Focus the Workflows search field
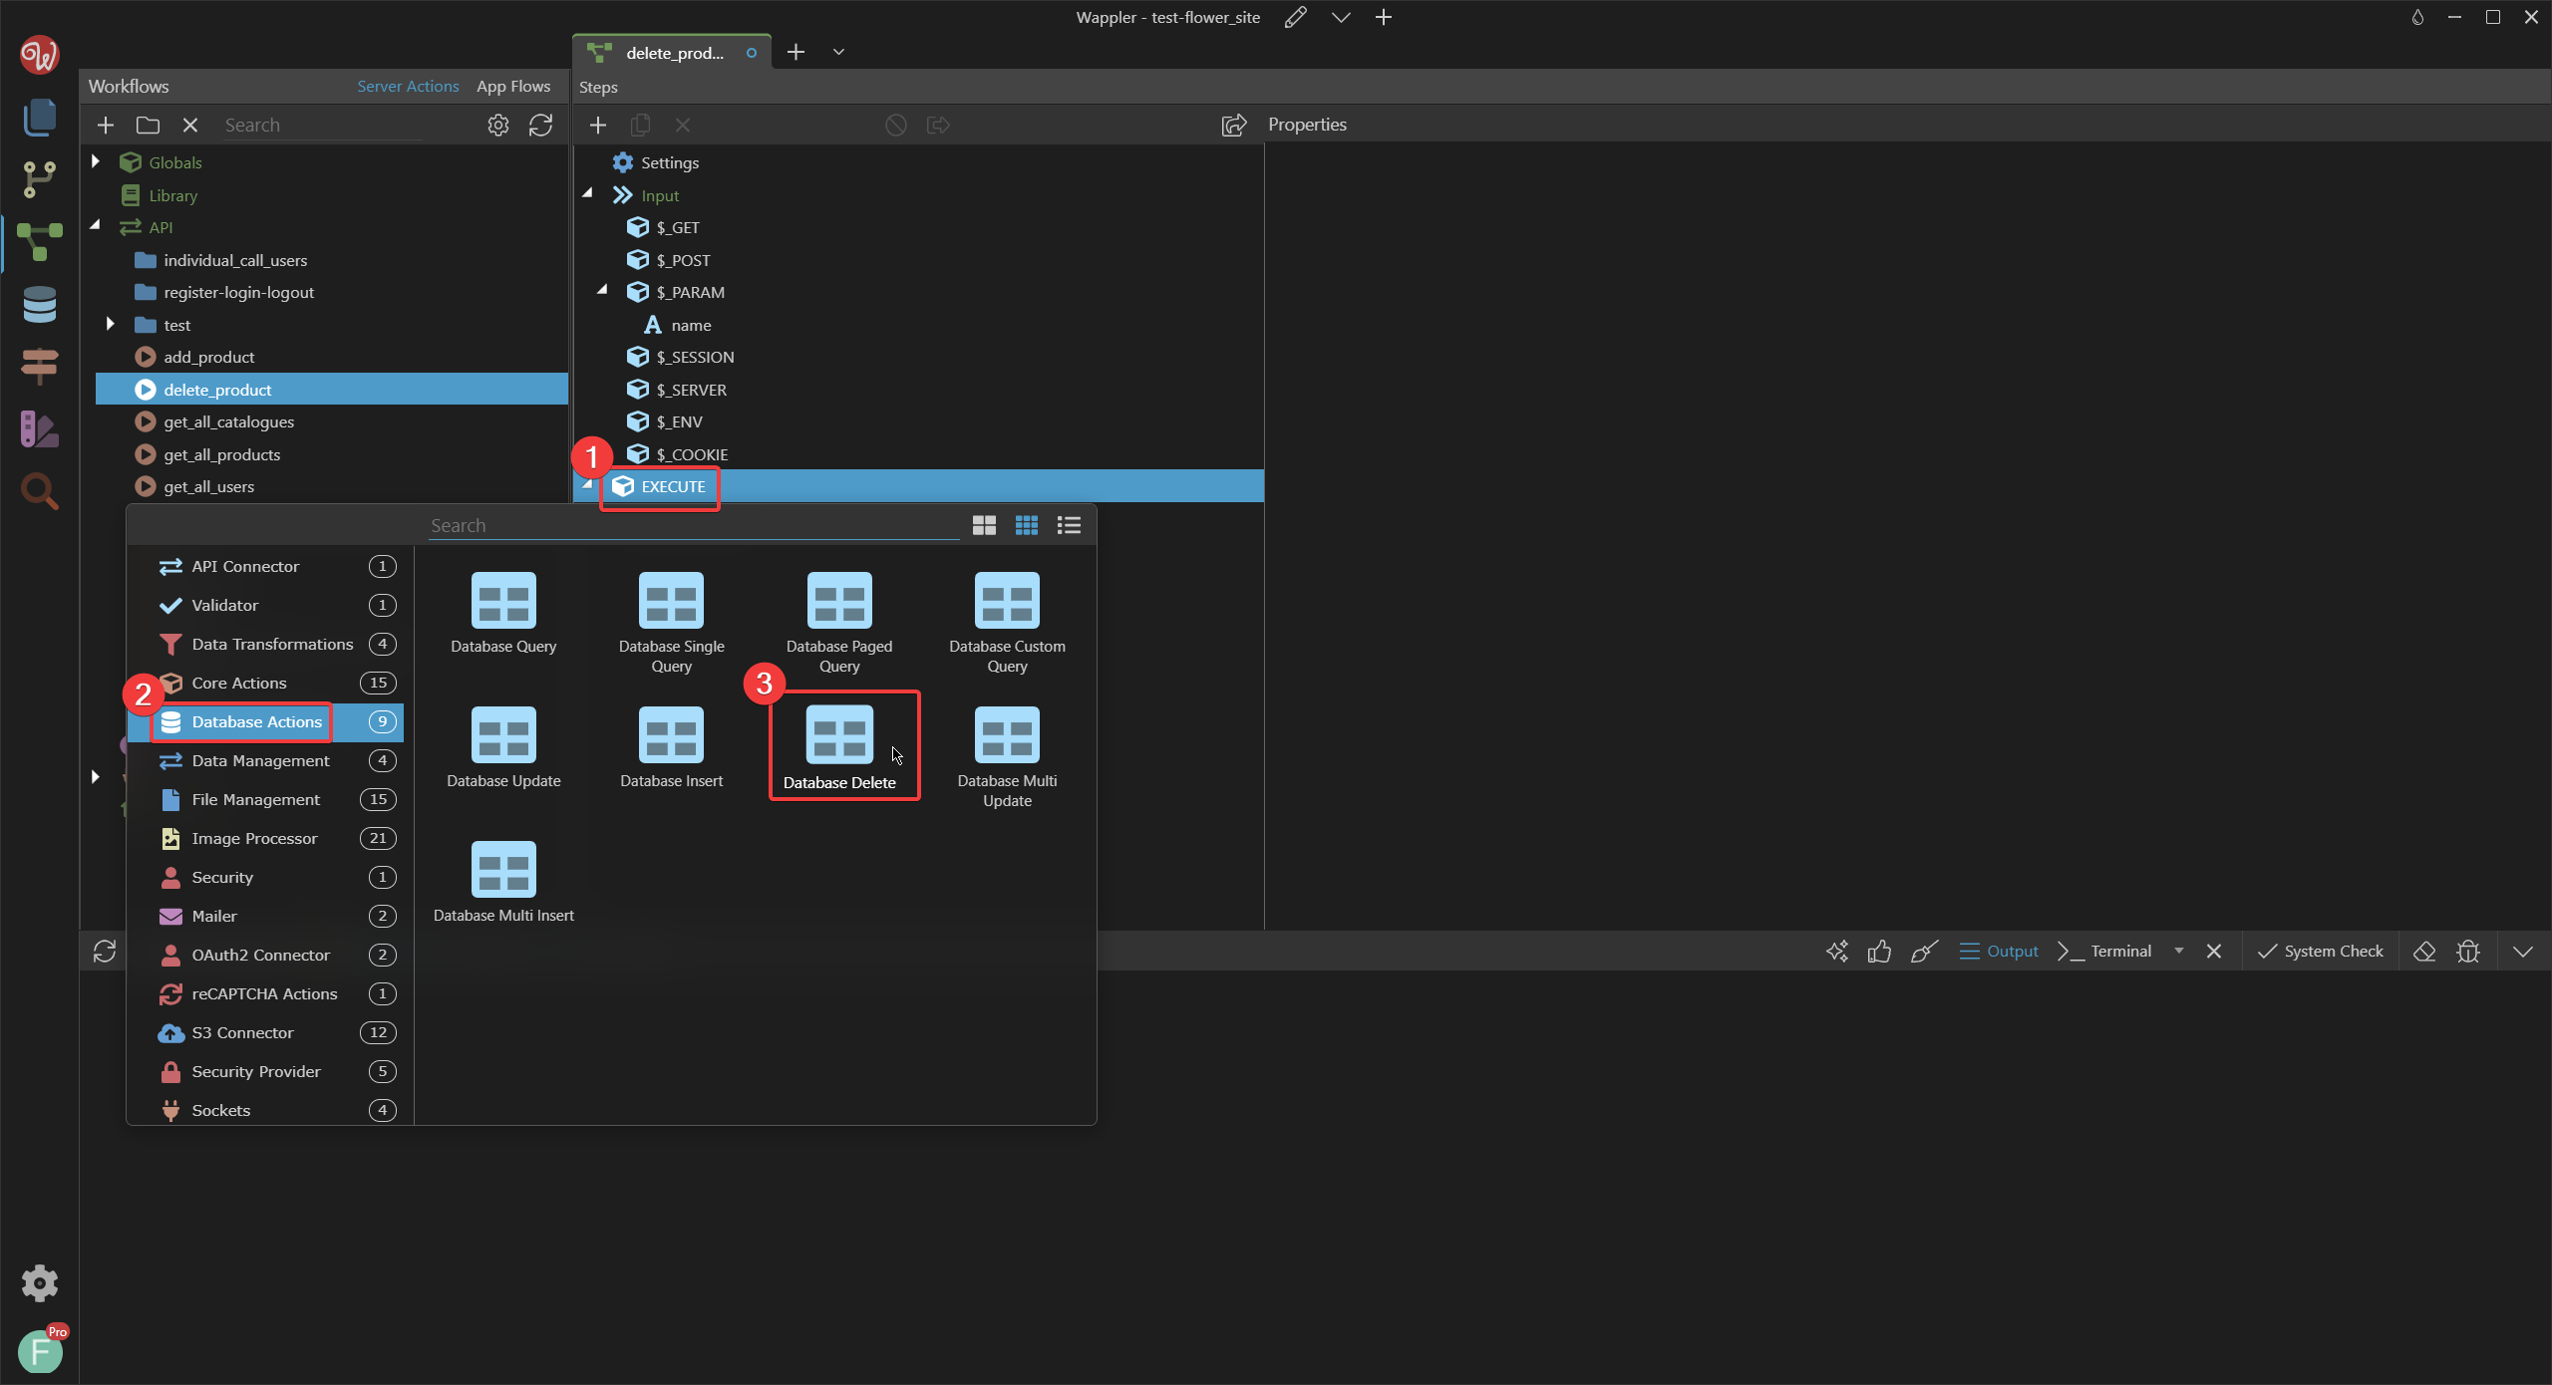The width and height of the screenshot is (2552, 1385). [321, 126]
